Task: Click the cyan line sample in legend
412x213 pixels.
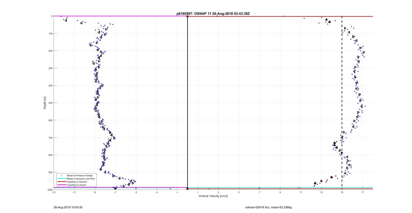Action: pyautogui.click(x=62, y=179)
